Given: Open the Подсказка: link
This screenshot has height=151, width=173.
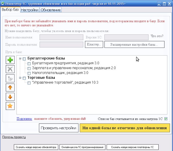Looking at the screenshot, I should (x=24, y=119).
